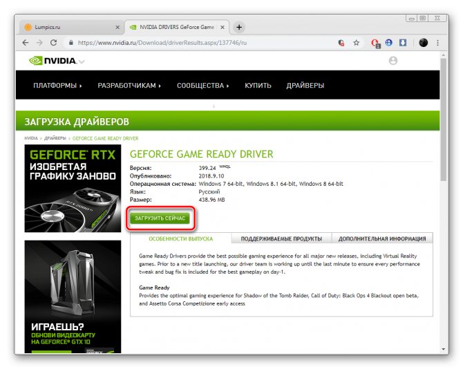463x369 pixels.
Task: Open a new browser tab with plus button
Action: pyautogui.click(x=239, y=28)
